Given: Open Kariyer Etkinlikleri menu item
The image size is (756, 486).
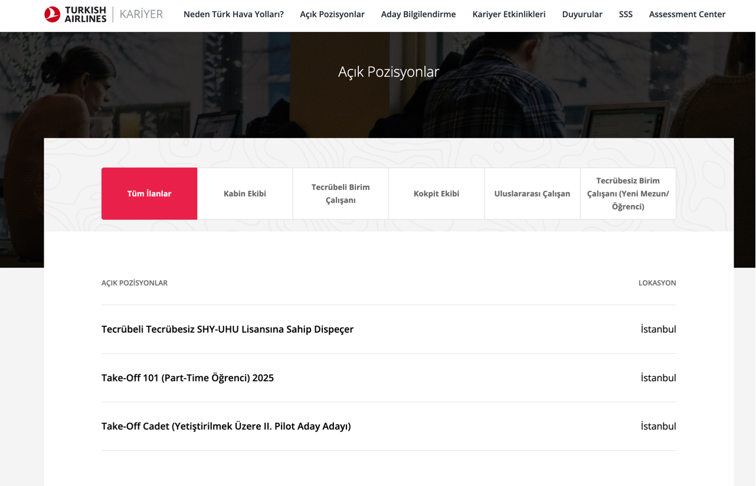Looking at the screenshot, I should click(509, 14).
